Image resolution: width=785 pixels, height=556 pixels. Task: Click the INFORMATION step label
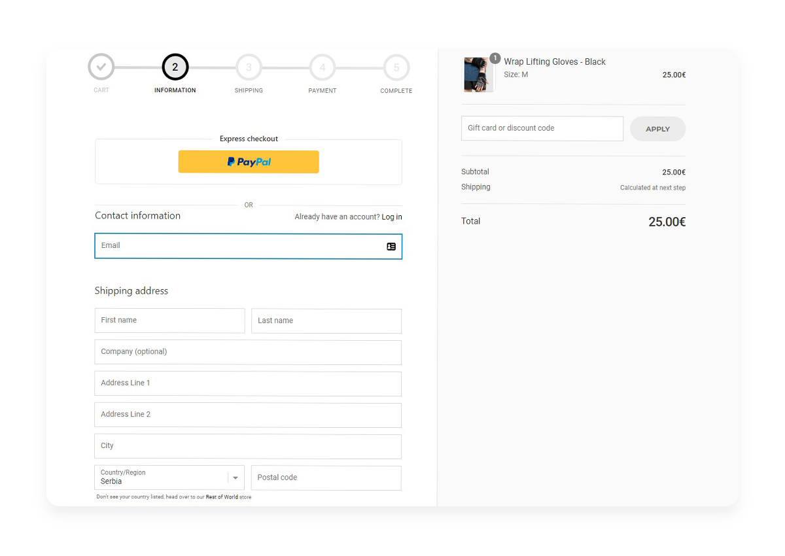[x=175, y=90]
